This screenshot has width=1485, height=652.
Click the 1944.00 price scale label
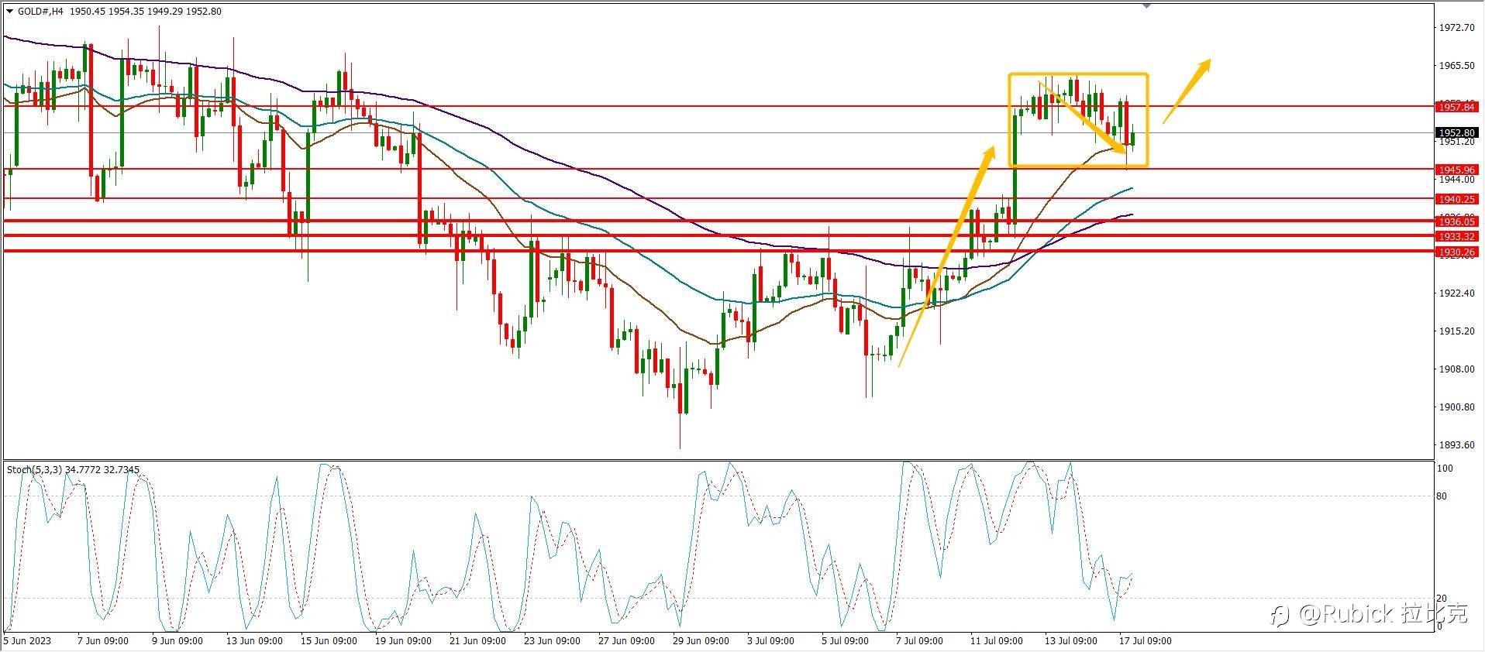[1456, 179]
